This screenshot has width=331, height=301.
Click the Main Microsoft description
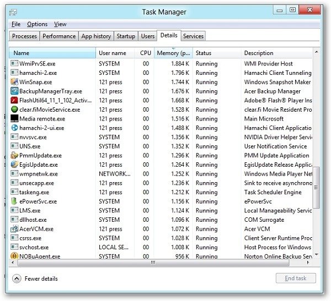(264, 119)
